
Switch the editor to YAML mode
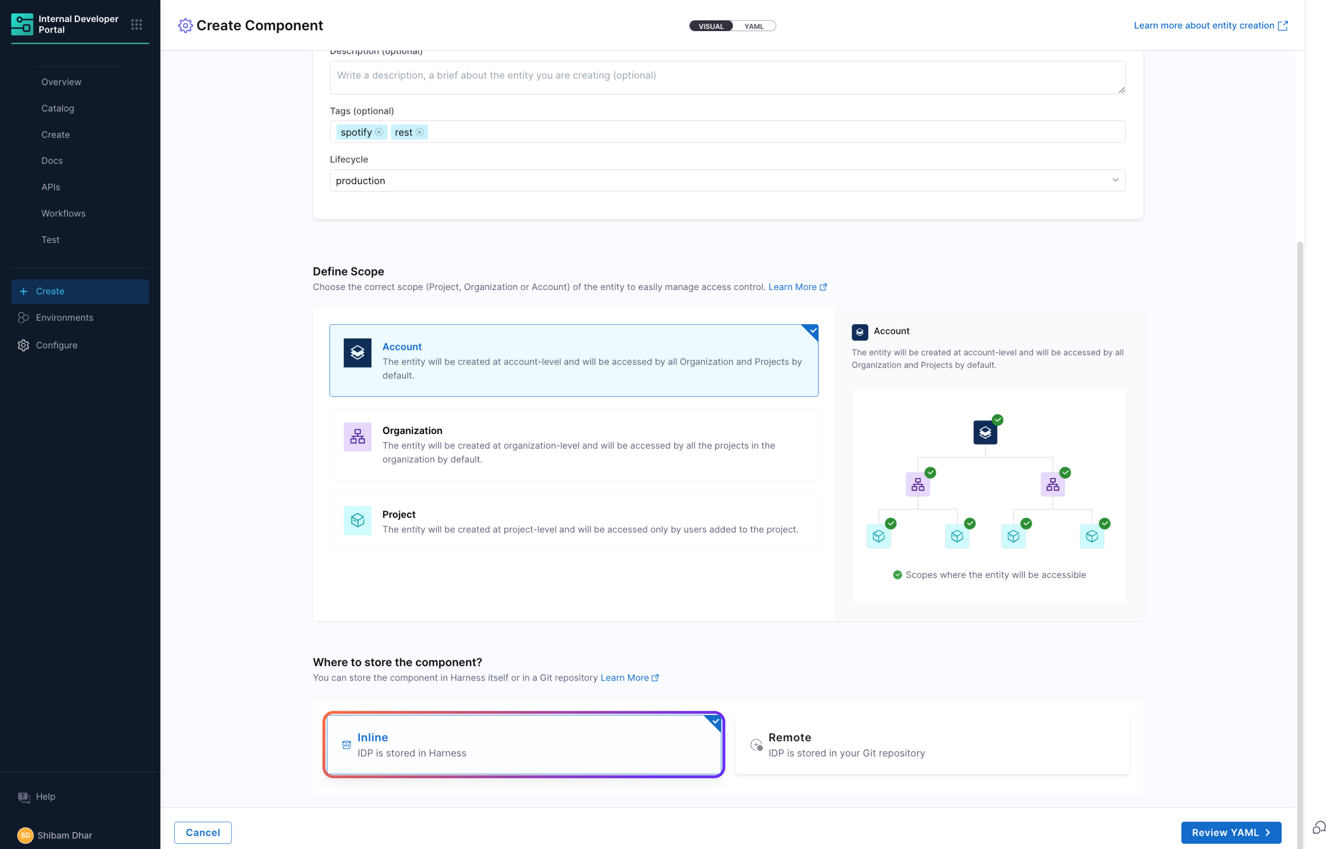pos(753,26)
